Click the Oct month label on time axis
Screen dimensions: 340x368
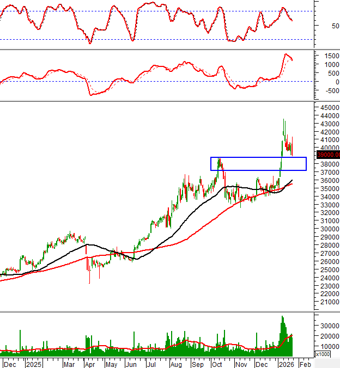217,363
